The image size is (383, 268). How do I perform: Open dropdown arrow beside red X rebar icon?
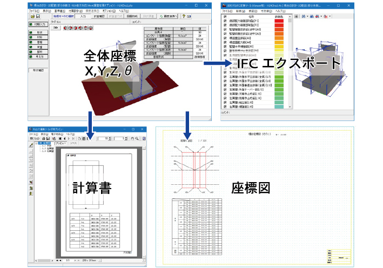click(x=330, y=16)
